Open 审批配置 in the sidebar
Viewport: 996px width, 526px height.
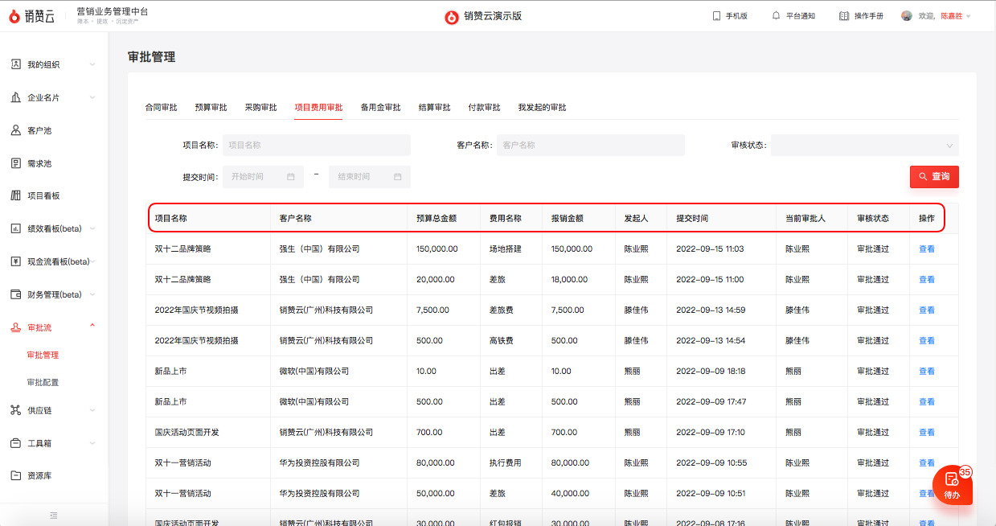pyautogui.click(x=43, y=382)
